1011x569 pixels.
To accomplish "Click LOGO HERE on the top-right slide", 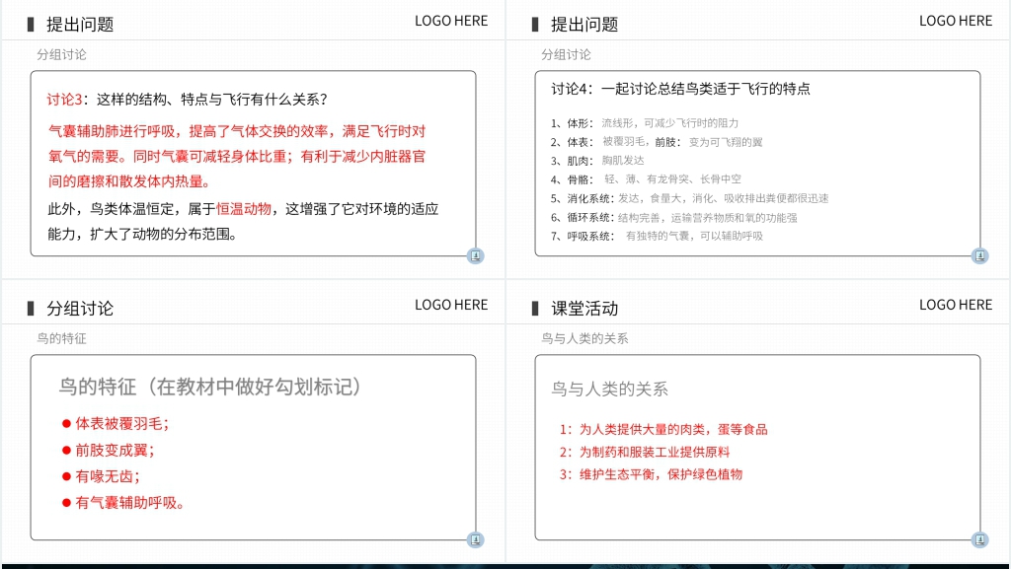I will [955, 20].
